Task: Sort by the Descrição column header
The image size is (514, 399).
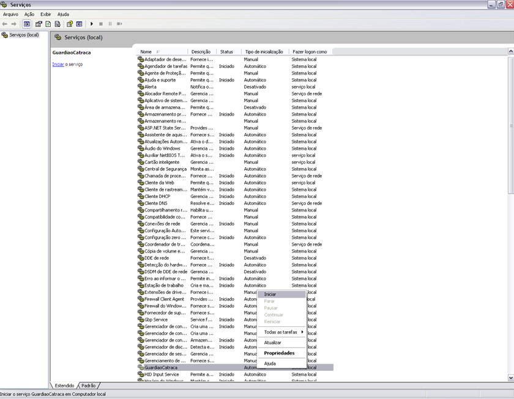Action: pyautogui.click(x=202, y=52)
